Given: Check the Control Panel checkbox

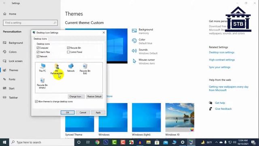Looking at the screenshot, I should [x=68, y=52].
